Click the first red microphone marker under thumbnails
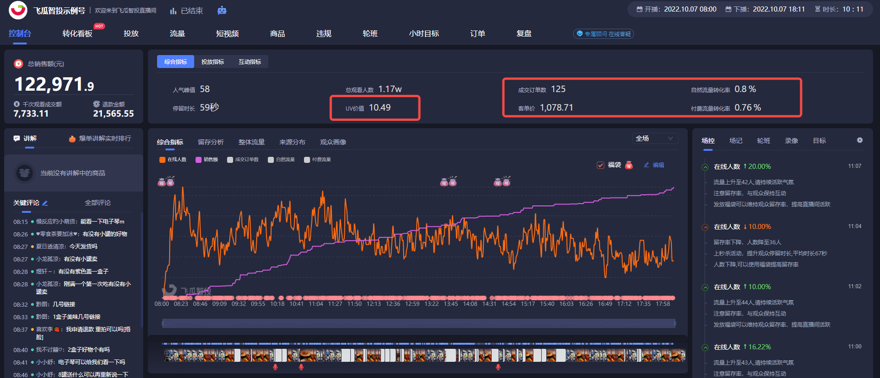The height and width of the screenshot is (378, 880). coord(275,367)
